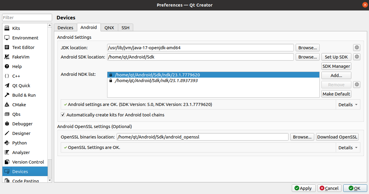Select the Analyzer category icon
369x194 pixels.
click(7, 153)
